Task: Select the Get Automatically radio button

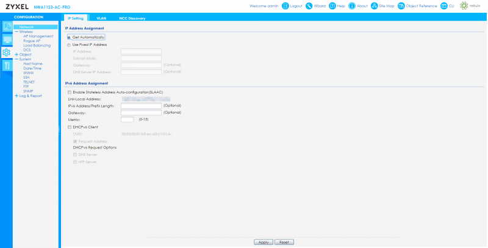Action: click(x=69, y=37)
